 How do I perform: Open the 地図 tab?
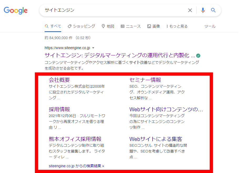(108, 26)
